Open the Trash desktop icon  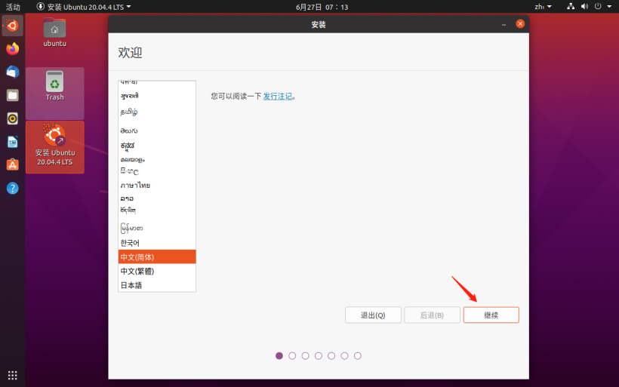point(54,84)
